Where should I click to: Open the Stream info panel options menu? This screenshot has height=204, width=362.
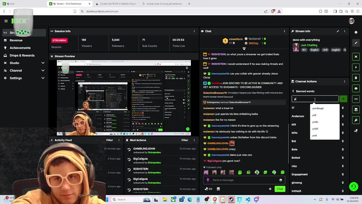point(344,31)
